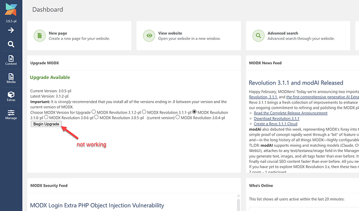Screen dimensions: 359x211
Task: Click the MODX logo in sidebar
Action: (x=11, y=9)
